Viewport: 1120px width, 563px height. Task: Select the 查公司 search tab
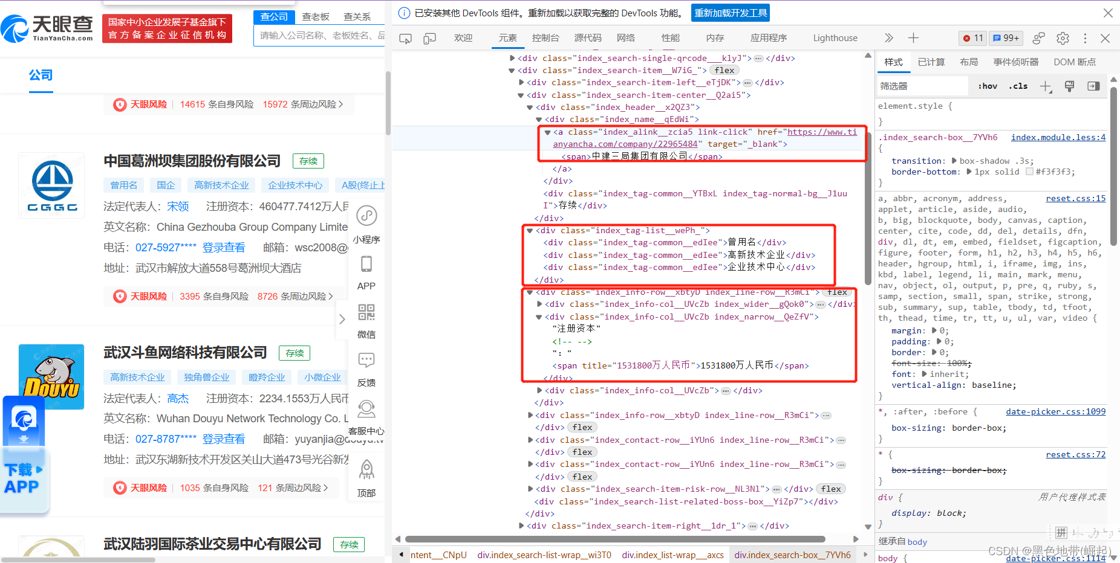tap(274, 16)
